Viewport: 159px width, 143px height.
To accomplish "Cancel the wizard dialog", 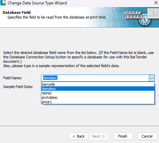I will pyautogui.click(x=147, y=136).
